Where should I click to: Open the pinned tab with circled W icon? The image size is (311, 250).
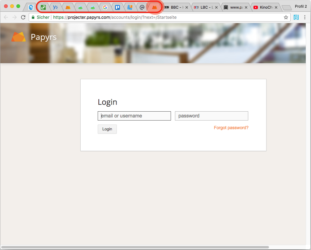pyautogui.click(x=142, y=7)
